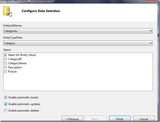Open the EntitySetName dropdown showing Categories

point(78,31)
